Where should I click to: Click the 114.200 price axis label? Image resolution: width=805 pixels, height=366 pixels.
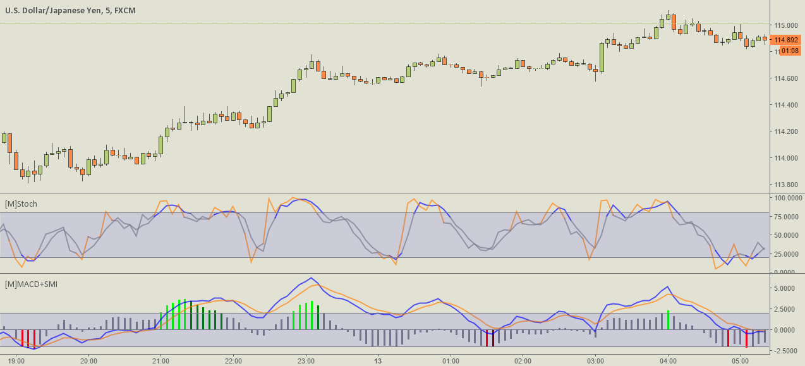tap(786, 131)
